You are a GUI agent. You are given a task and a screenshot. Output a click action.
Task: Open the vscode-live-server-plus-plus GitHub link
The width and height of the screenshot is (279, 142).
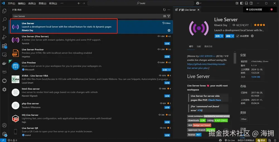click(x=206, y=66)
